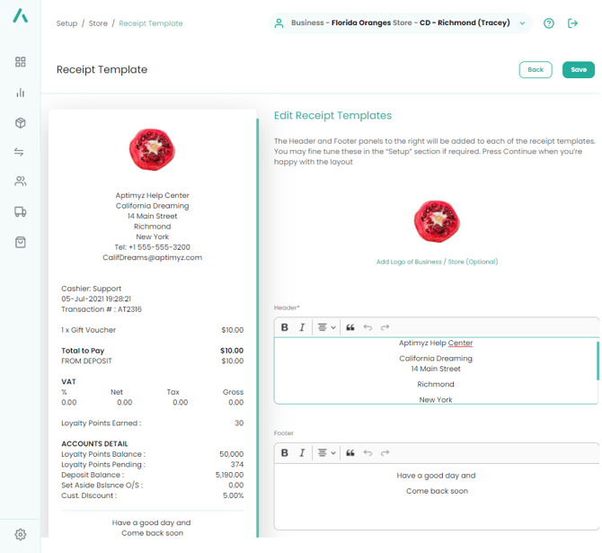
Task: Open the reports bar chart icon
Action: (x=20, y=93)
